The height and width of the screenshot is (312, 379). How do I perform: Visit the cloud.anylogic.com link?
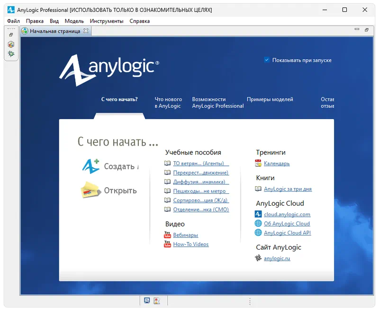[287, 214]
